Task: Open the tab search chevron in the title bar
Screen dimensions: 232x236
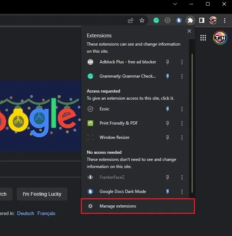Action: 175,4
